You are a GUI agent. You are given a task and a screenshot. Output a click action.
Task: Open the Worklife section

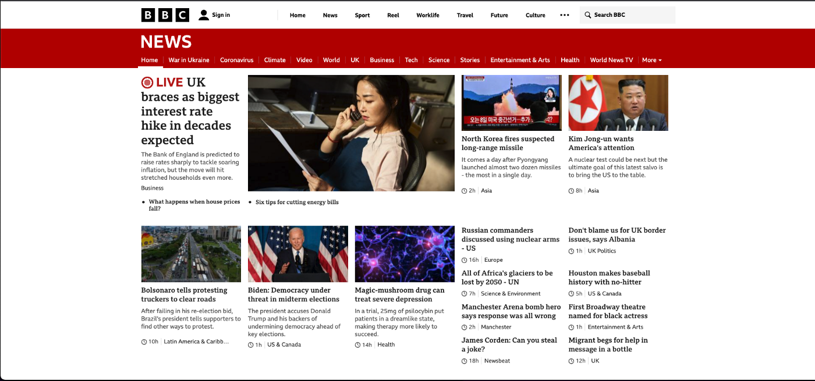[x=428, y=15]
